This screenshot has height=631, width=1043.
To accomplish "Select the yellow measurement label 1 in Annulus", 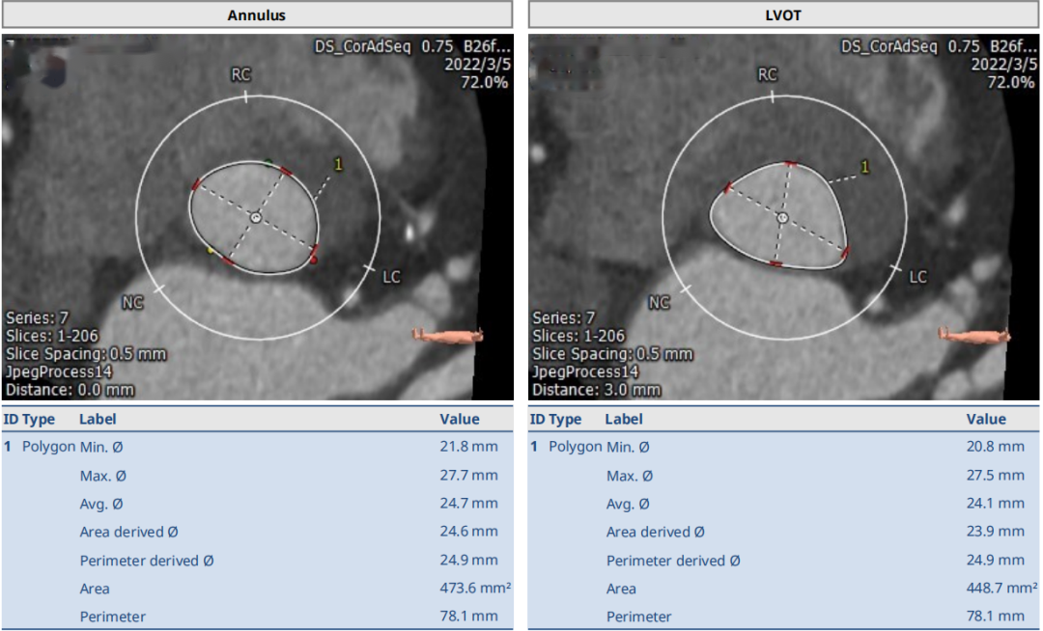I will [338, 165].
